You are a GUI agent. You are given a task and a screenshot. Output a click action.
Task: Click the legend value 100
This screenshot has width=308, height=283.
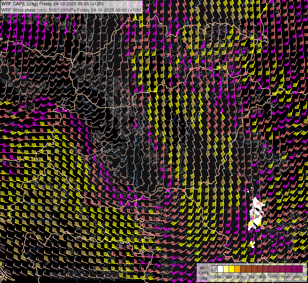pos(217,277)
